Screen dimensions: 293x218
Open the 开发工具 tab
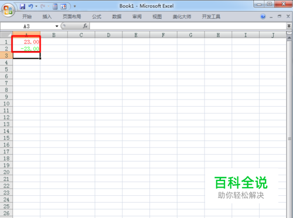click(211, 16)
